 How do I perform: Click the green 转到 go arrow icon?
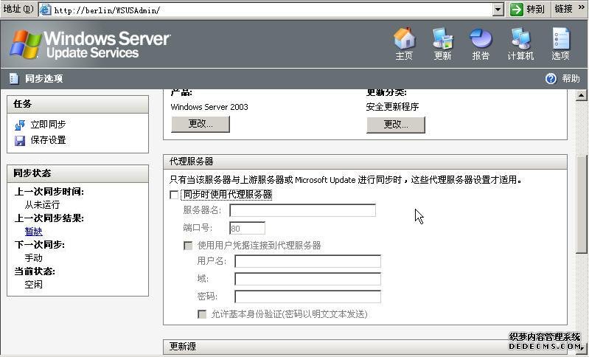[517, 9]
